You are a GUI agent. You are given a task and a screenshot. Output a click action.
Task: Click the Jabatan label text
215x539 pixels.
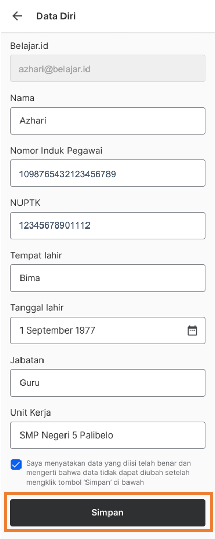[x=27, y=360]
